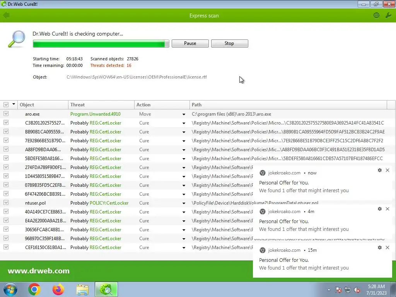Image resolution: width=396 pixels, height=297 pixels.
Task: Click the Chrome icon in the '15m' notification
Action: click(x=263, y=250)
